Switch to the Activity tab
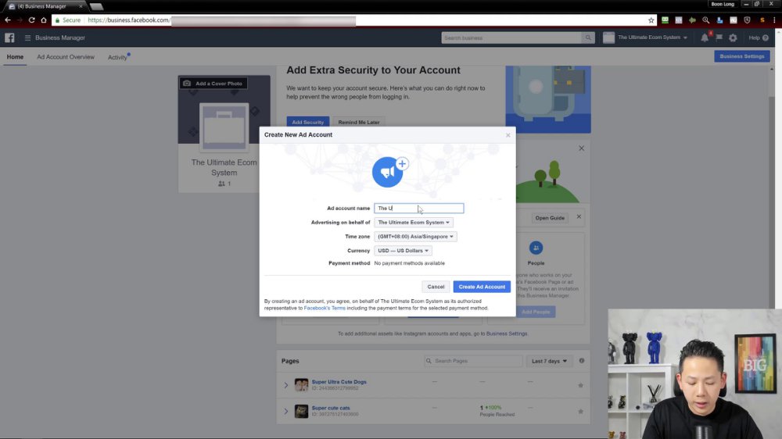The image size is (782, 439). 118,57
